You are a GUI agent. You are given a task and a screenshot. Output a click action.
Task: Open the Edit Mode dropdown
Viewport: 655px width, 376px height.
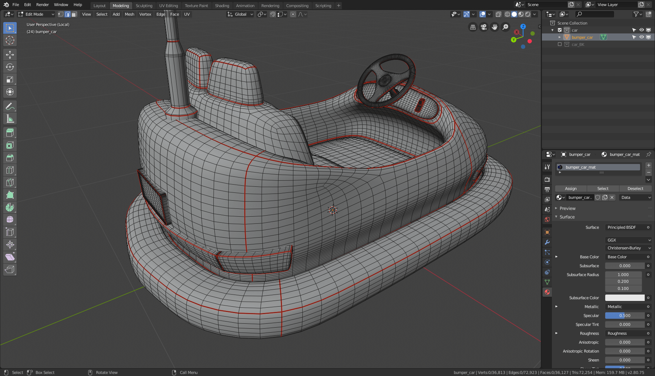click(x=36, y=14)
